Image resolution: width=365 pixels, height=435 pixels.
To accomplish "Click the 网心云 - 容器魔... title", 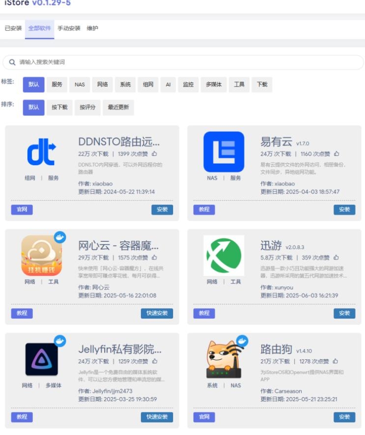I will click(118, 246).
